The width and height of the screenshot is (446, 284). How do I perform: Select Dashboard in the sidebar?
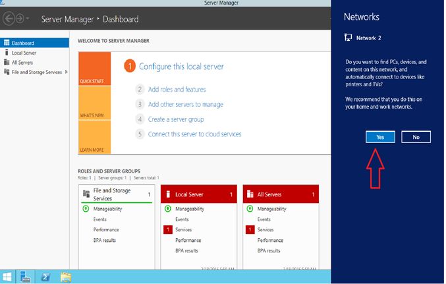(34, 43)
